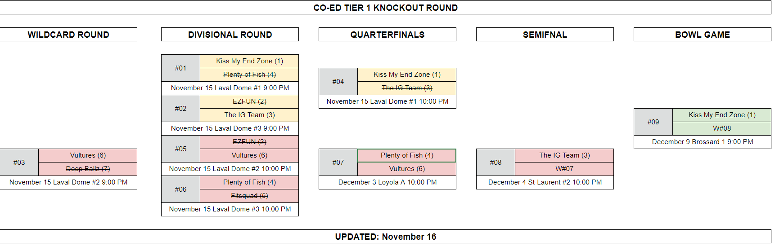Select December 3 Loyola A 10:00 PM cell
The image size is (775, 246).
pyautogui.click(x=387, y=182)
